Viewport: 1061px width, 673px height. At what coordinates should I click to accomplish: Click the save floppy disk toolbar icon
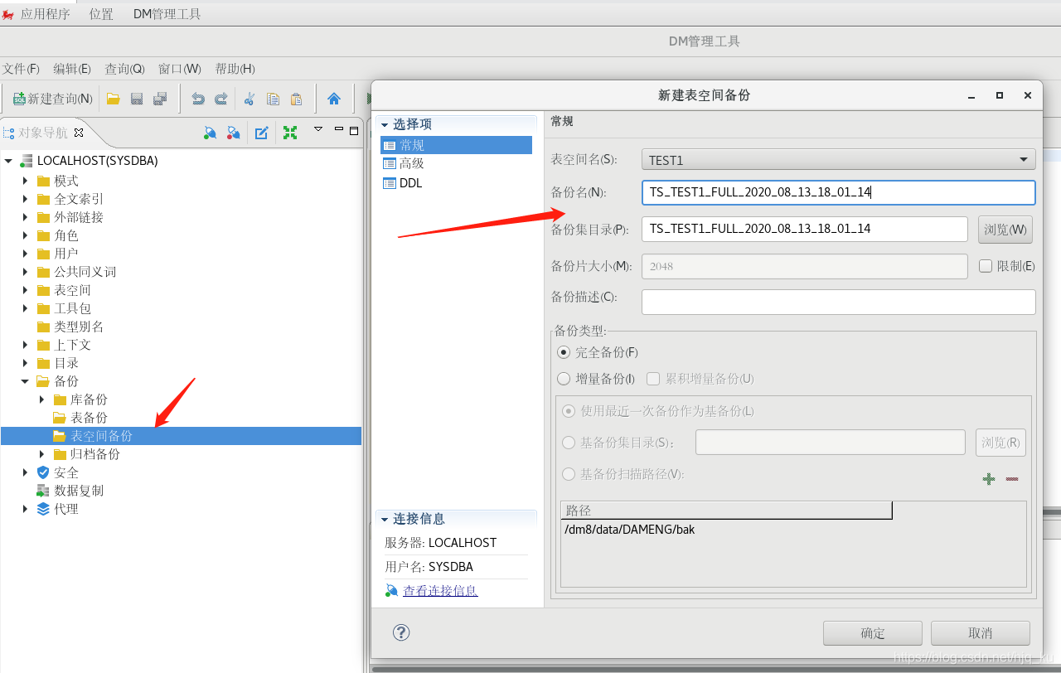click(x=137, y=99)
